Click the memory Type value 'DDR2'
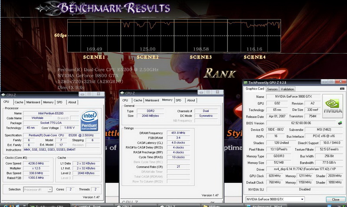347x207 pixels. (x=151, y=111)
